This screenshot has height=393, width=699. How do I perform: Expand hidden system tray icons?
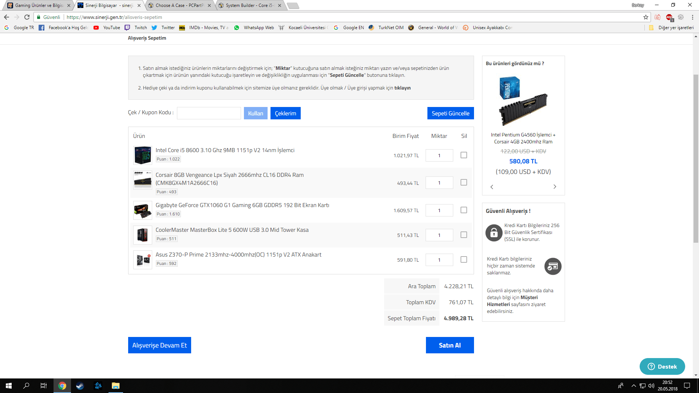(633, 386)
